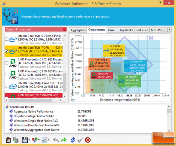Click the results table export icon

tap(16, 140)
